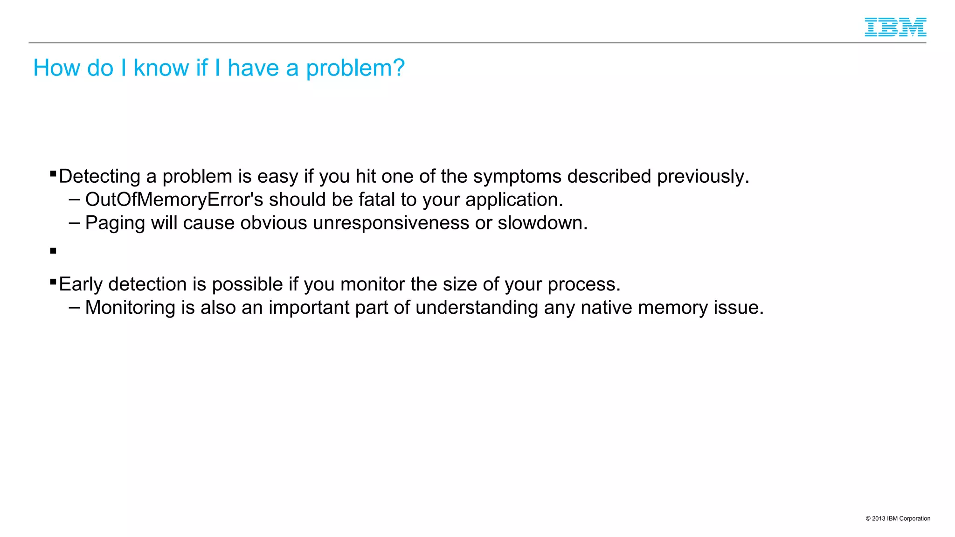This screenshot has height=537, width=955.
Task: Click the empty square bullet marker
Action: click(x=53, y=251)
